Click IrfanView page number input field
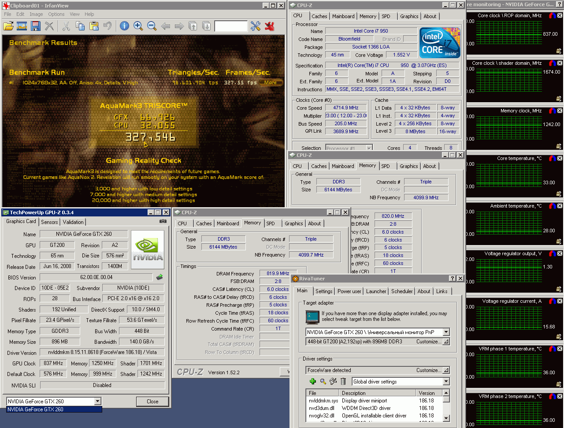This screenshot has height=428, width=564. coord(231,26)
